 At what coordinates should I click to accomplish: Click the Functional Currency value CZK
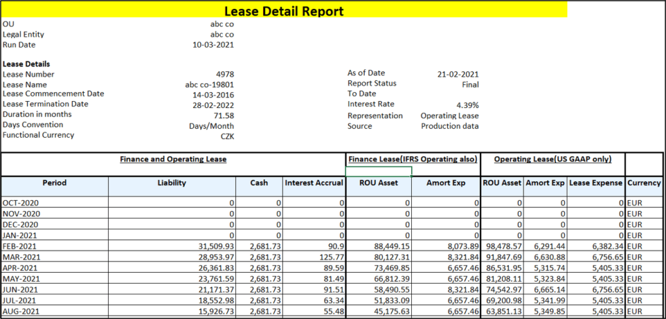coord(227,136)
